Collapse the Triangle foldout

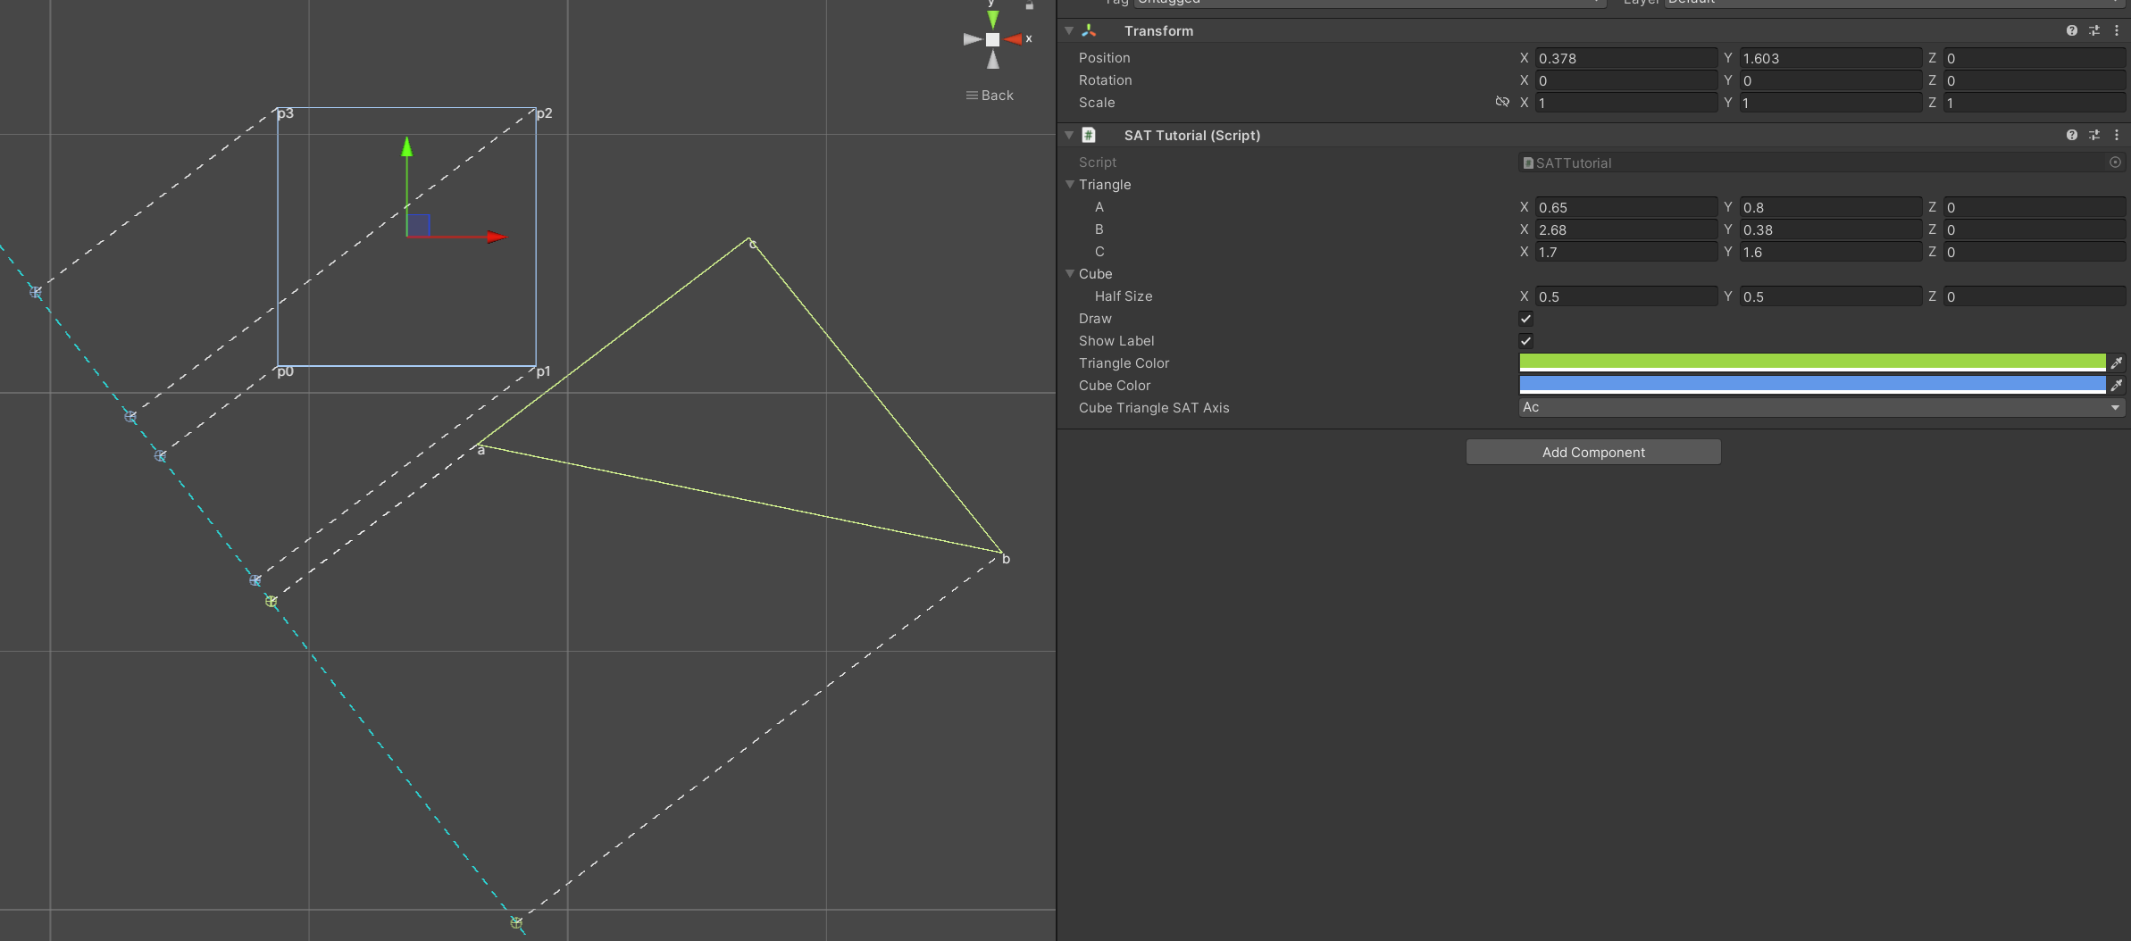[x=1070, y=184]
